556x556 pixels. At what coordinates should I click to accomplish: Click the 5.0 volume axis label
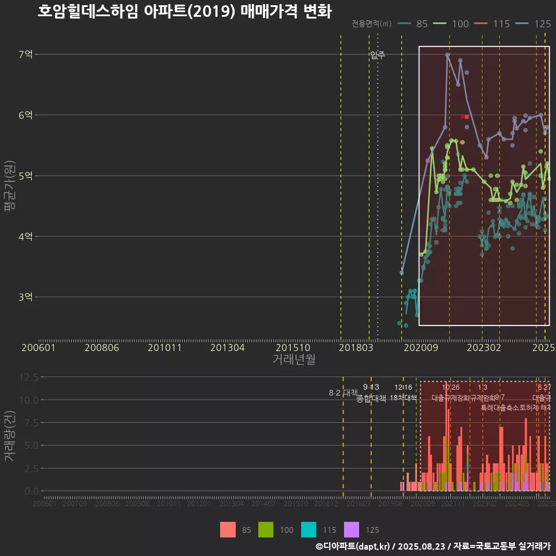(31, 445)
